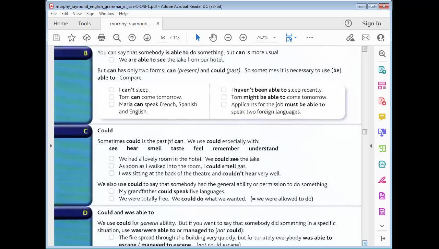Screen dimensions: 439x249
Task: Click the Sign In button
Action: tap(371, 23)
